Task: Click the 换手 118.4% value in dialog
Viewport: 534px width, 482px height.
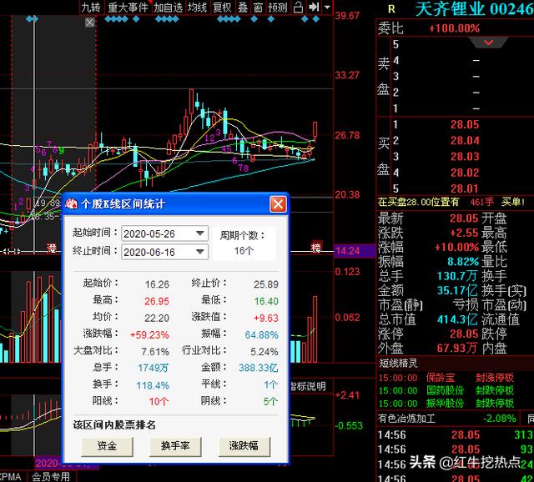Action: (x=153, y=385)
